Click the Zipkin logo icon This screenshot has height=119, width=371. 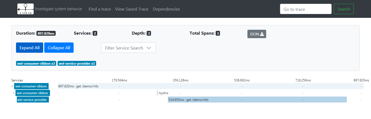(x=25, y=9)
